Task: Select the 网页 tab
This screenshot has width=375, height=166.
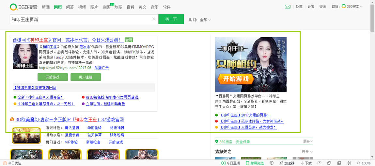Action: 58,7
